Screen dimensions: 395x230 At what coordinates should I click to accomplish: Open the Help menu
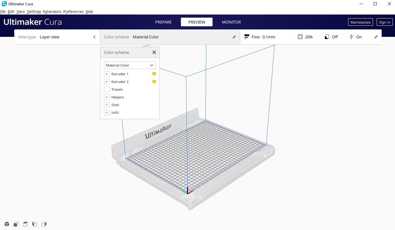[x=89, y=11]
